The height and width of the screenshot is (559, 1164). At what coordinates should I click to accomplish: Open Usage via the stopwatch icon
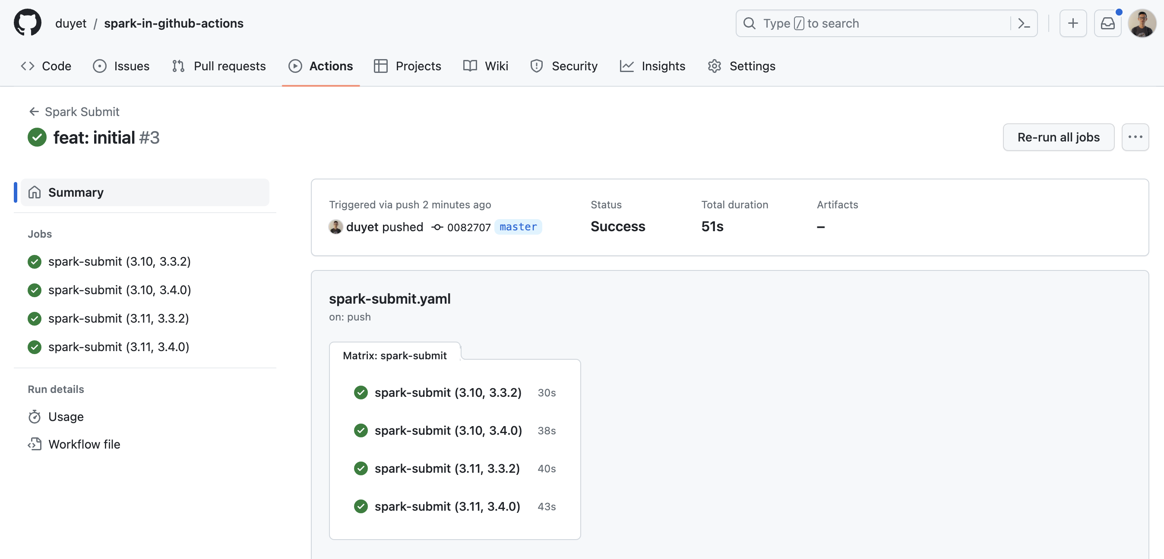click(66, 416)
